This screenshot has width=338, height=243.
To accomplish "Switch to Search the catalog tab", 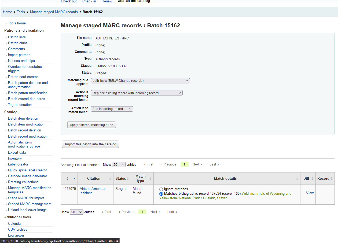I will point(134,1).
